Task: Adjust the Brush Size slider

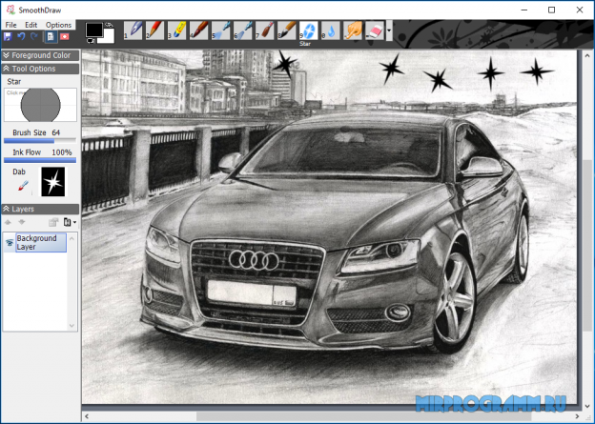Action: (40, 141)
